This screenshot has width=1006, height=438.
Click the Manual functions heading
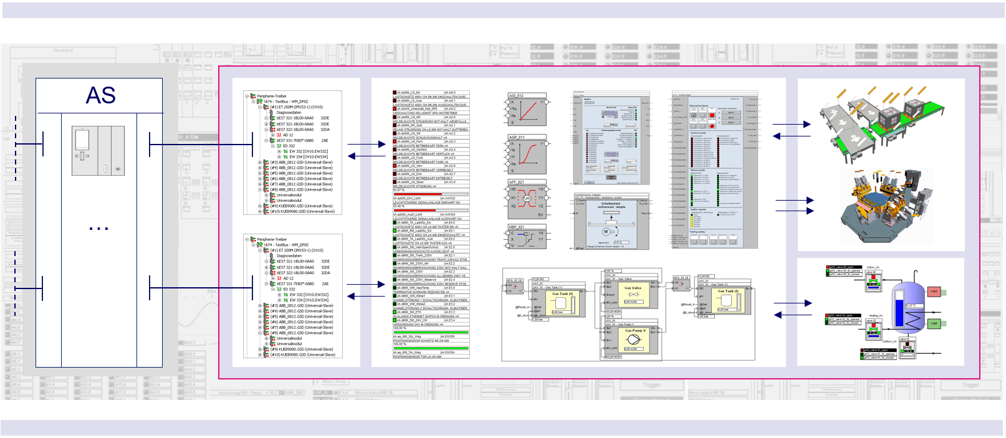[699, 106]
